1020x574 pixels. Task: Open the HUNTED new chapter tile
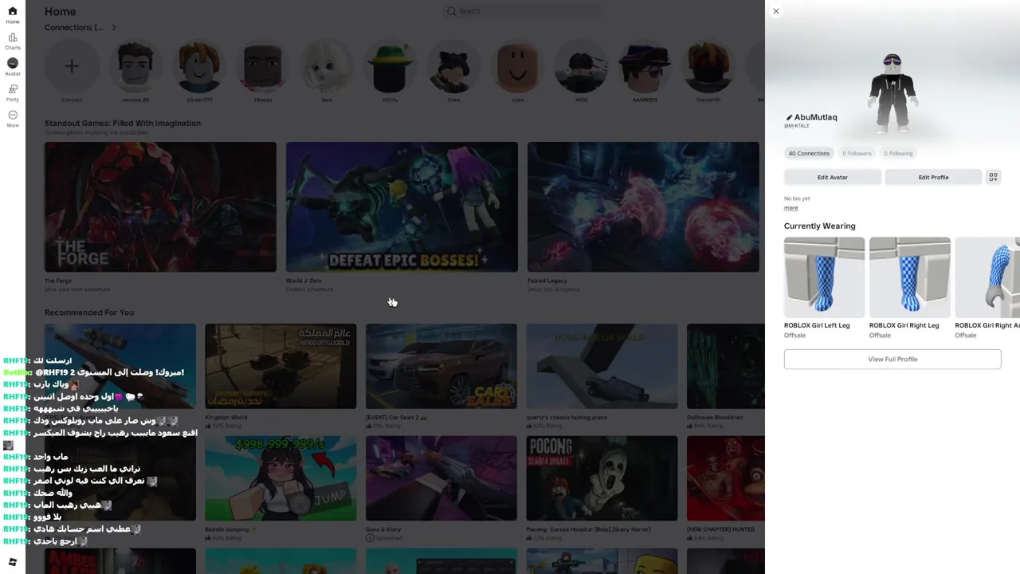click(x=726, y=478)
